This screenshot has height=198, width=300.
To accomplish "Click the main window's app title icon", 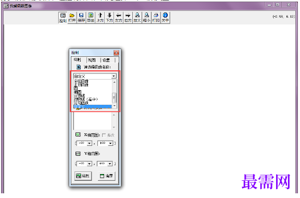I will point(6,6).
